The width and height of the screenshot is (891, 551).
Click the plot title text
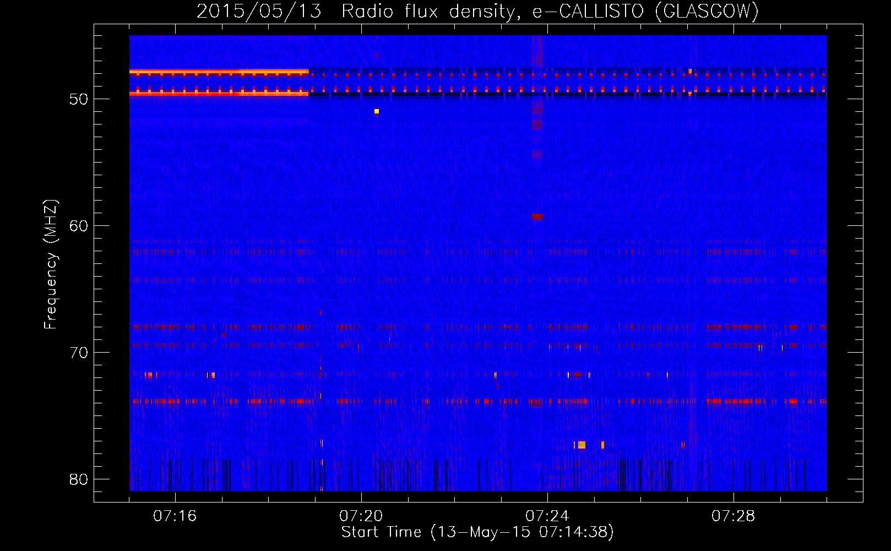point(477,11)
